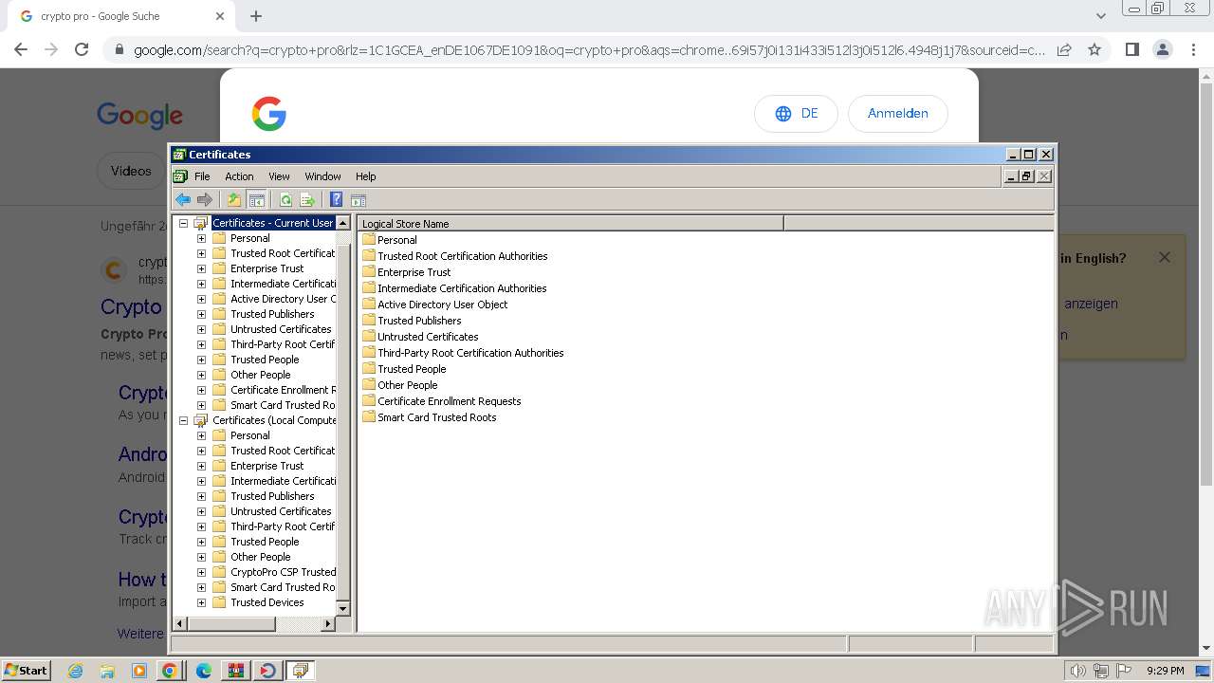Click the Export List toolbar icon

307,200
